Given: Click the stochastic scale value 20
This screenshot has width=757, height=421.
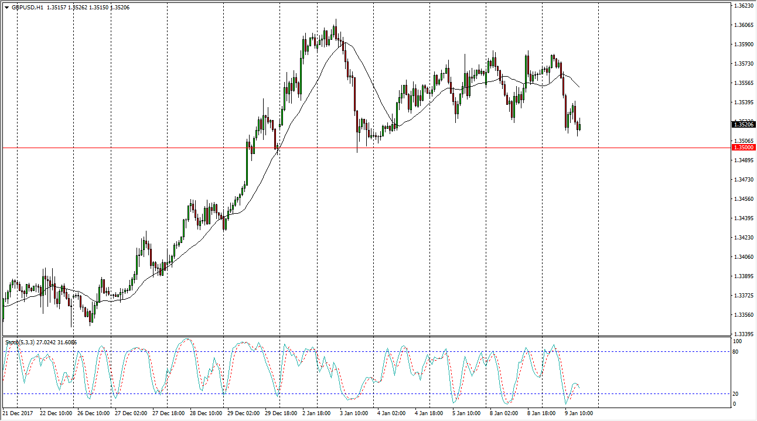Looking at the screenshot, I should pyautogui.click(x=736, y=394).
